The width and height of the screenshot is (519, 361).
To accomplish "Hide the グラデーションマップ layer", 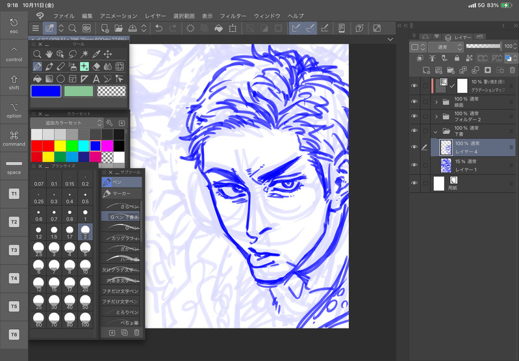I will 414,85.
